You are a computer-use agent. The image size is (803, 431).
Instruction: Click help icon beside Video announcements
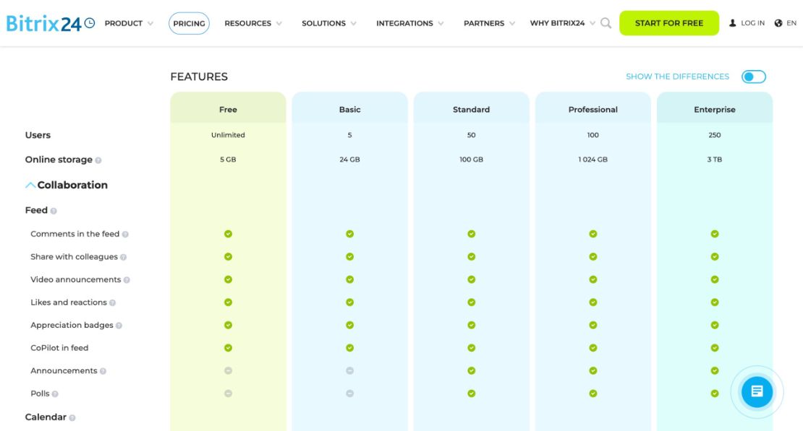coord(127,280)
